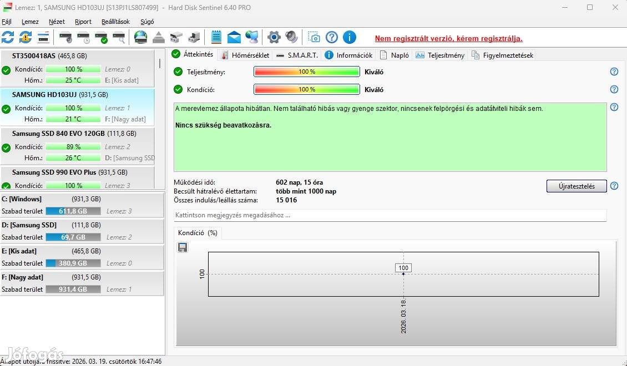Open the report notepad icon
The height and width of the screenshot is (366, 627).
(x=216, y=37)
